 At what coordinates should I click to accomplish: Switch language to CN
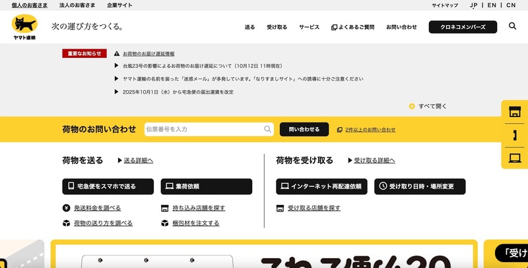511,5
